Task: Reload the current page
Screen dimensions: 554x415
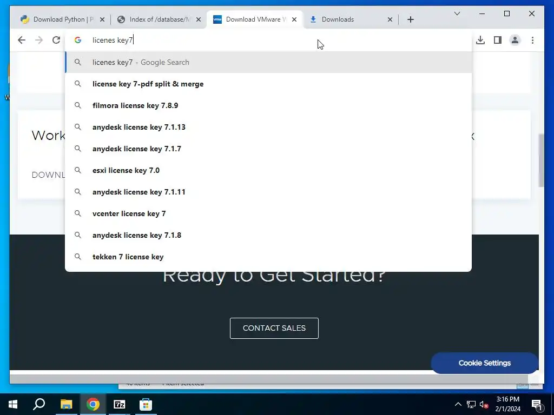Action: [x=56, y=40]
